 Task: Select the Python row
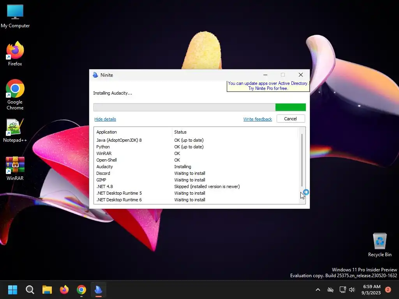pos(196,147)
